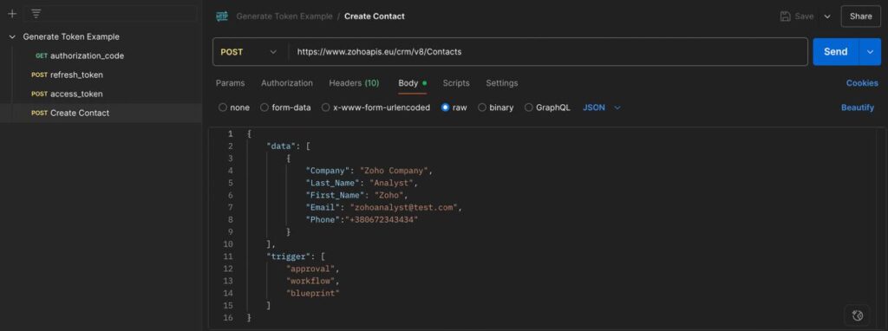The width and height of the screenshot is (888, 331).
Task: Select the binary body option
Action: coord(495,107)
